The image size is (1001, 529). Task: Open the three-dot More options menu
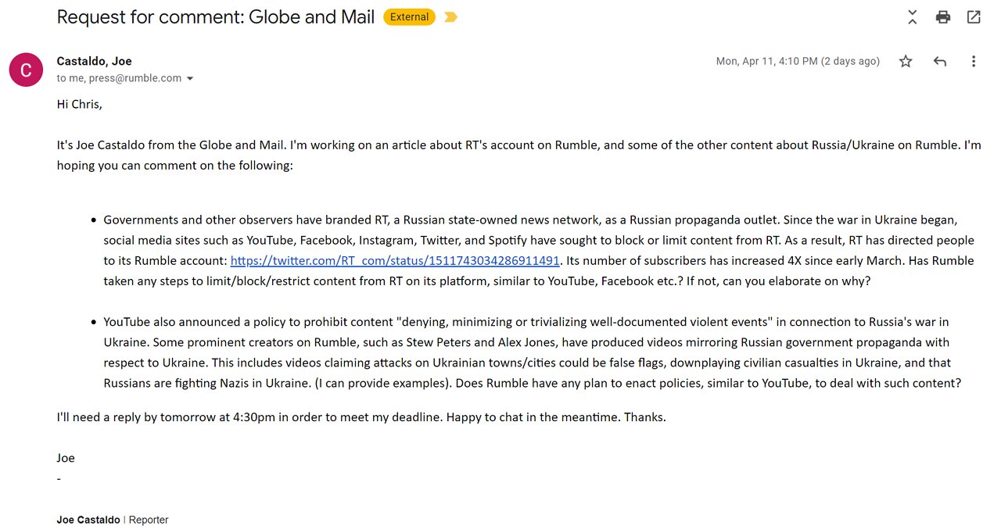tap(974, 61)
